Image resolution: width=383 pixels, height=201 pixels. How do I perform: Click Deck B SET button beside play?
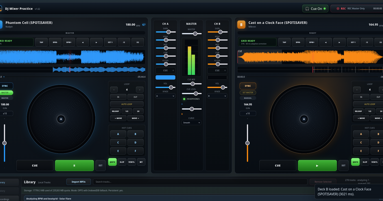pyautogui.click(x=343, y=166)
